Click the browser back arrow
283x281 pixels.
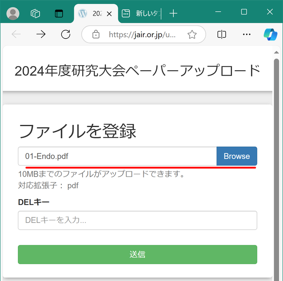(16, 34)
